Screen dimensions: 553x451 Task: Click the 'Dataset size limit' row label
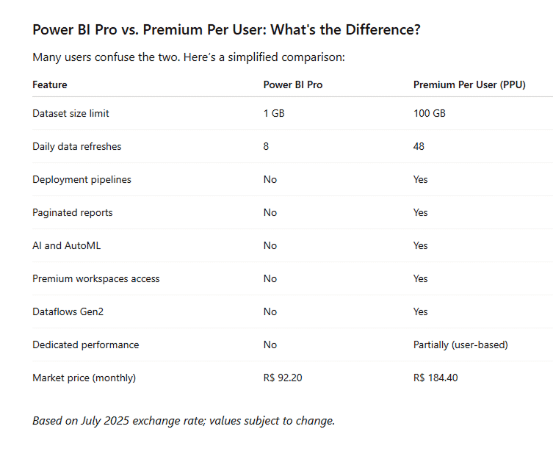pos(71,113)
